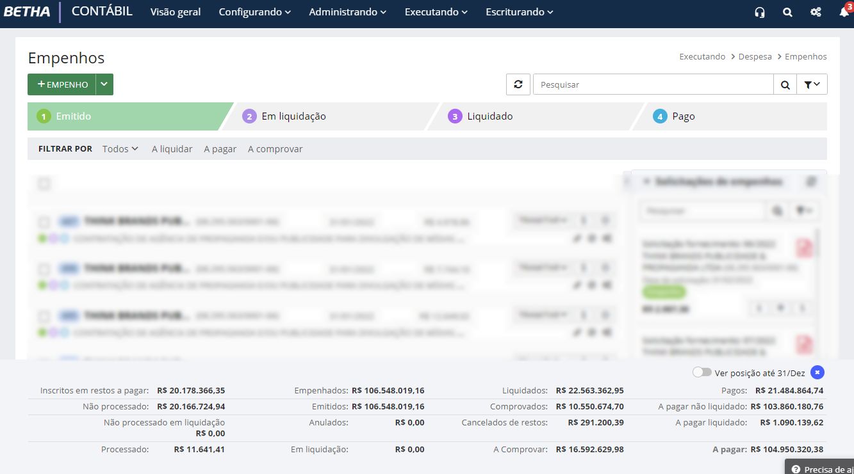Expand the Configurando menu

click(x=255, y=12)
